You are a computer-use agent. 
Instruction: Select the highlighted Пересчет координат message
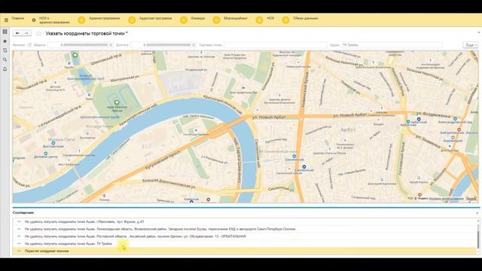click(245, 251)
